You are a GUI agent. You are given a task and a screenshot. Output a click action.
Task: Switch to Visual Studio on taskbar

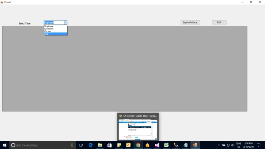click(157, 145)
